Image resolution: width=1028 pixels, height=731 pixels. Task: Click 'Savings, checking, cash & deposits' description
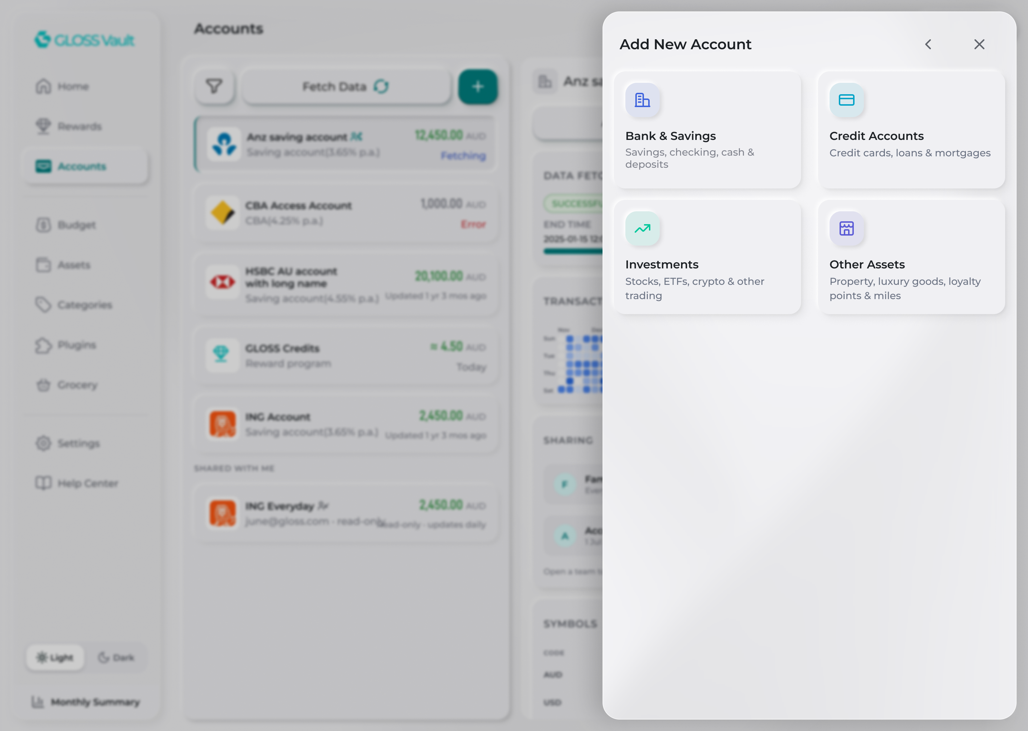pos(690,158)
